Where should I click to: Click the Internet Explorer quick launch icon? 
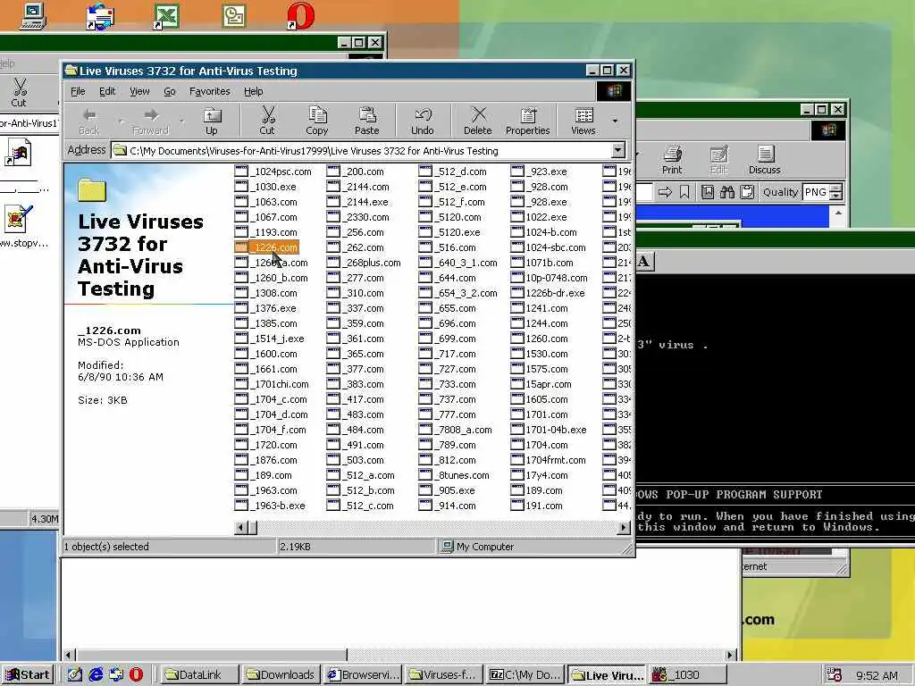click(96, 674)
